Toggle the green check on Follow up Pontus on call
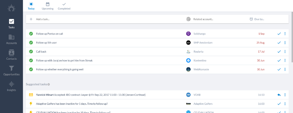This screenshot has width=293, height=113. 31,34
